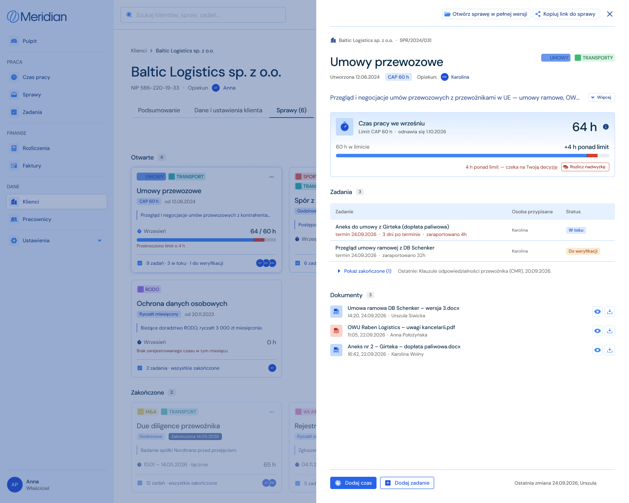Click the work-time progress bar in panel

[x=472, y=156]
